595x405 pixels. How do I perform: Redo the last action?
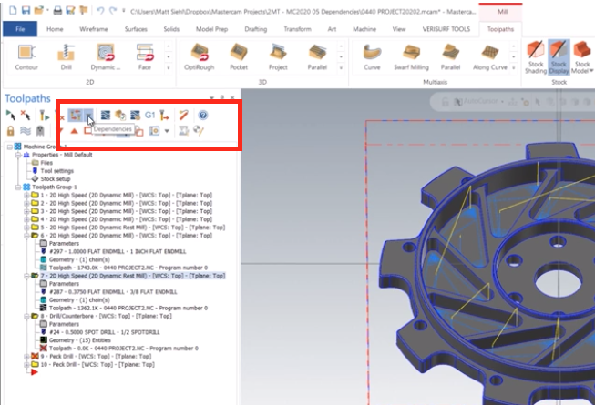[113, 11]
